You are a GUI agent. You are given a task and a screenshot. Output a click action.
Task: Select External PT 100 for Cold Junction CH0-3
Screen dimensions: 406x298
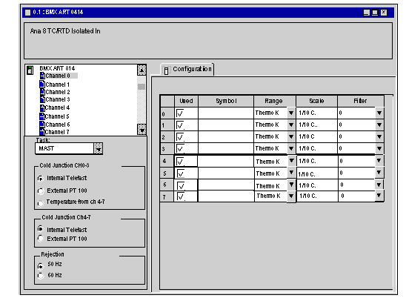point(41,191)
